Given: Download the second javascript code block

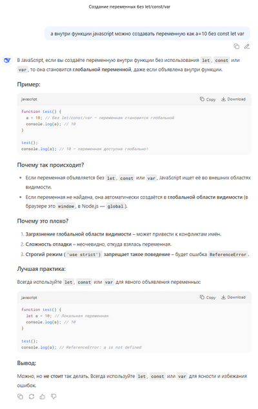Looking at the screenshot, I should coord(233,297).
